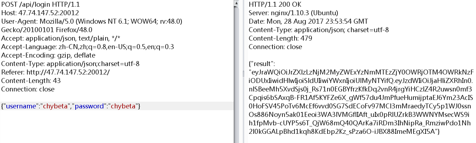Click the User-Agent header line
476x143 pixels.
coord(92,22)
